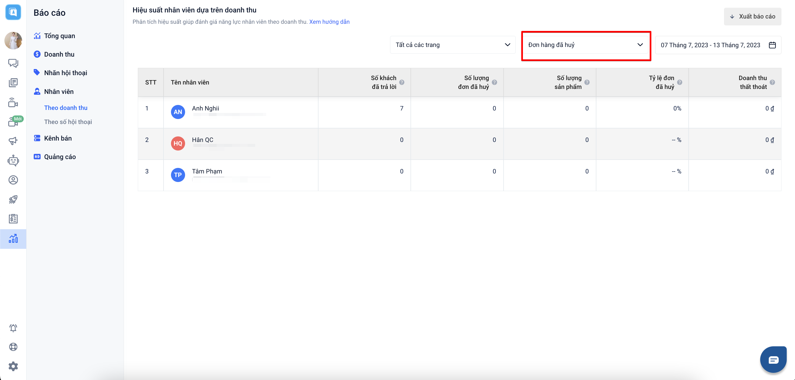Click the chatbot robot icon in sidebar

pos(13,161)
